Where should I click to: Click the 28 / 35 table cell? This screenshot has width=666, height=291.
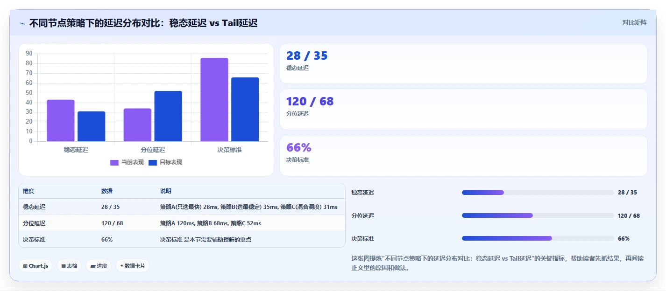[x=111, y=207]
